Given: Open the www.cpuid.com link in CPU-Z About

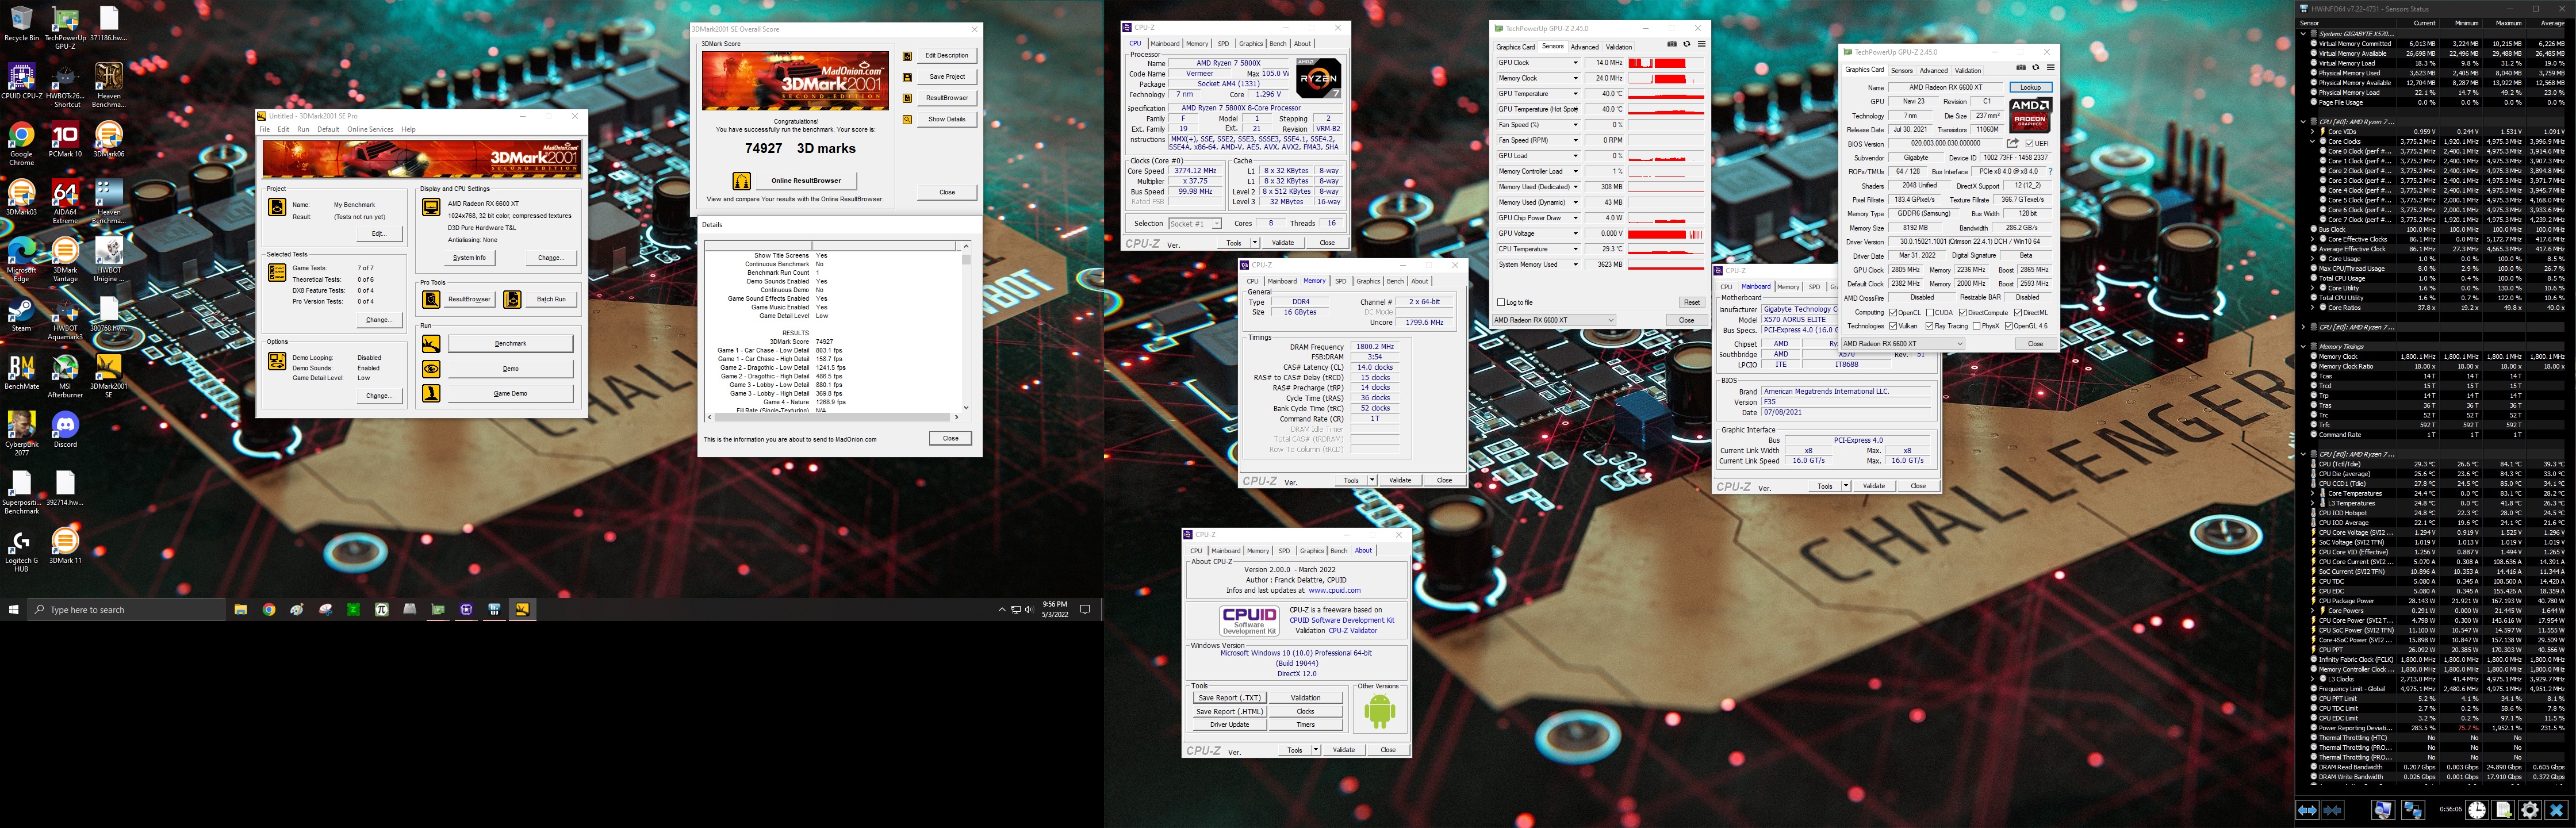Looking at the screenshot, I should (1334, 590).
